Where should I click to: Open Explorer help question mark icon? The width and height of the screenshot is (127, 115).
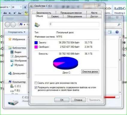point(117,32)
